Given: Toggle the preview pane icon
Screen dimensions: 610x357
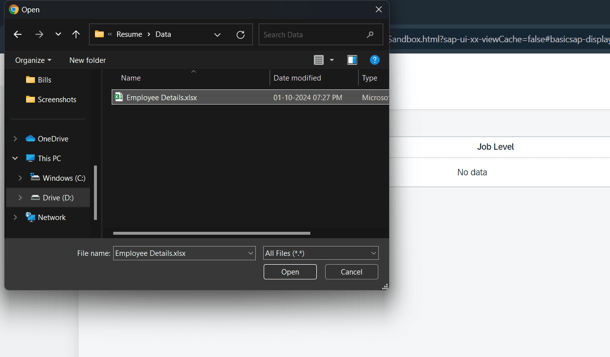Looking at the screenshot, I should point(352,60).
